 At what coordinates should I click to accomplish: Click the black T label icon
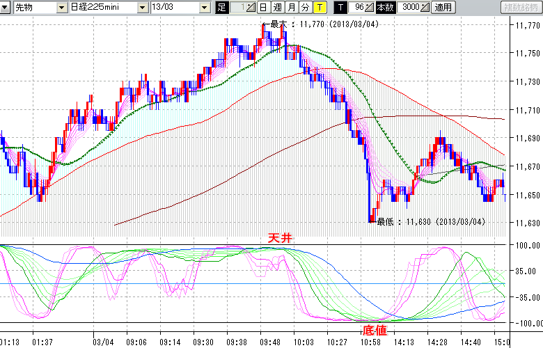click(340, 8)
